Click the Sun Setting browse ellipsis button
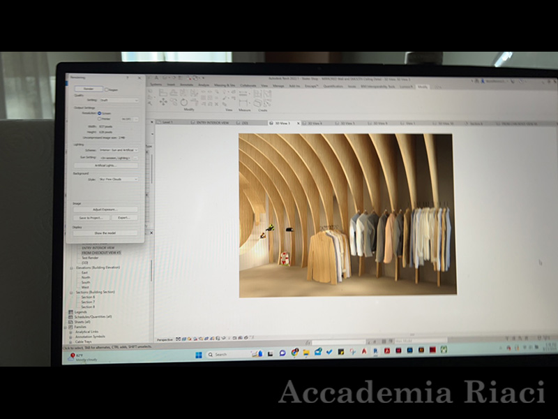558x419 pixels. pos(135,158)
